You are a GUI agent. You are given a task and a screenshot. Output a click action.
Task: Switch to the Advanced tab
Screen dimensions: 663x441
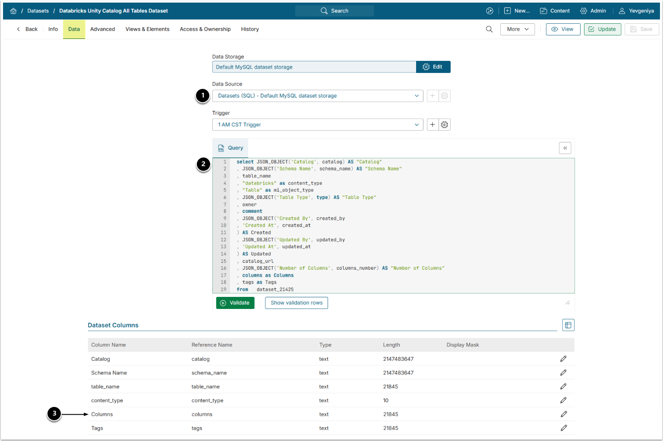[x=102, y=29]
